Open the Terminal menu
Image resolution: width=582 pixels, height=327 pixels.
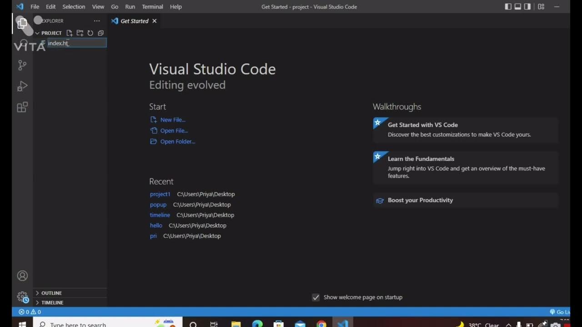[152, 7]
